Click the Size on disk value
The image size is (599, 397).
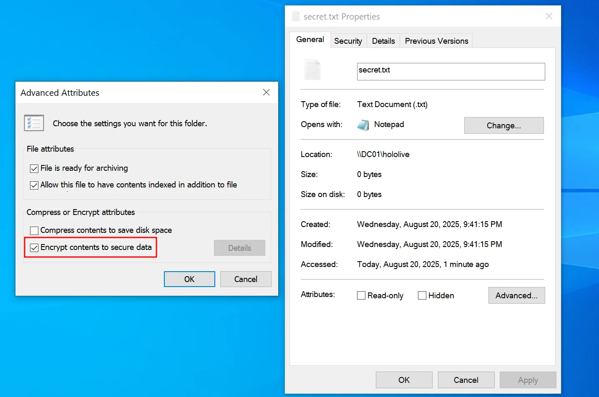coord(369,195)
